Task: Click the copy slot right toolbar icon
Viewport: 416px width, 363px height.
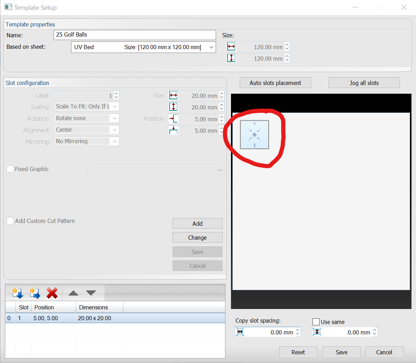Action: click(x=34, y=293)
